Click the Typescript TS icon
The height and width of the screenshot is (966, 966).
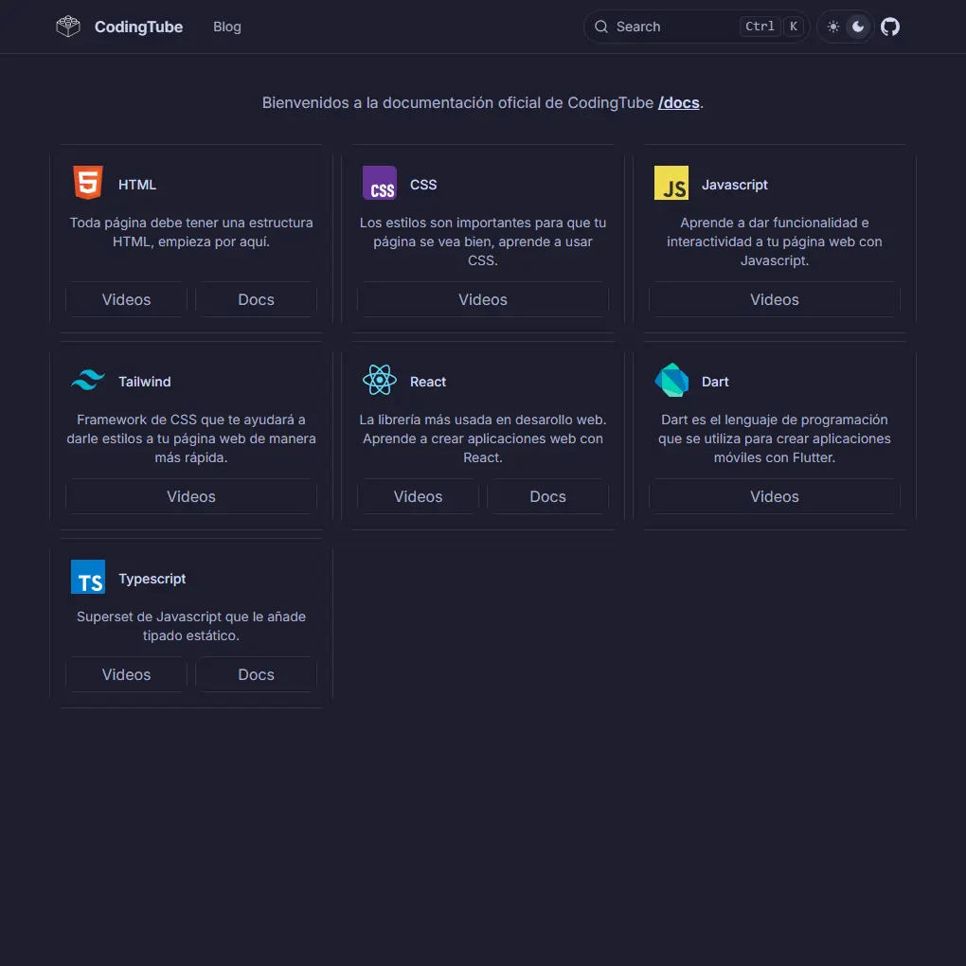87,578
